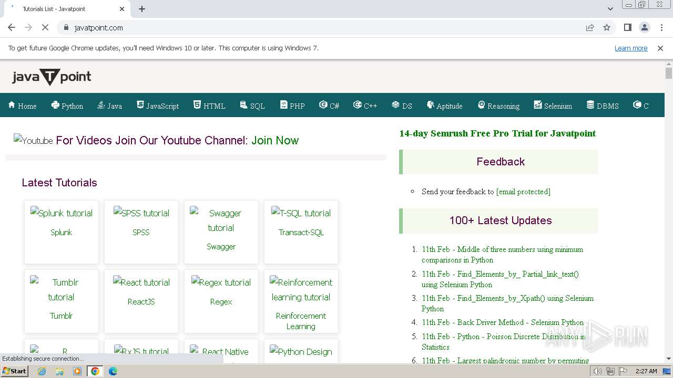
Task: Open the Reinforcement Learning tutorial card
Action: 301,301
